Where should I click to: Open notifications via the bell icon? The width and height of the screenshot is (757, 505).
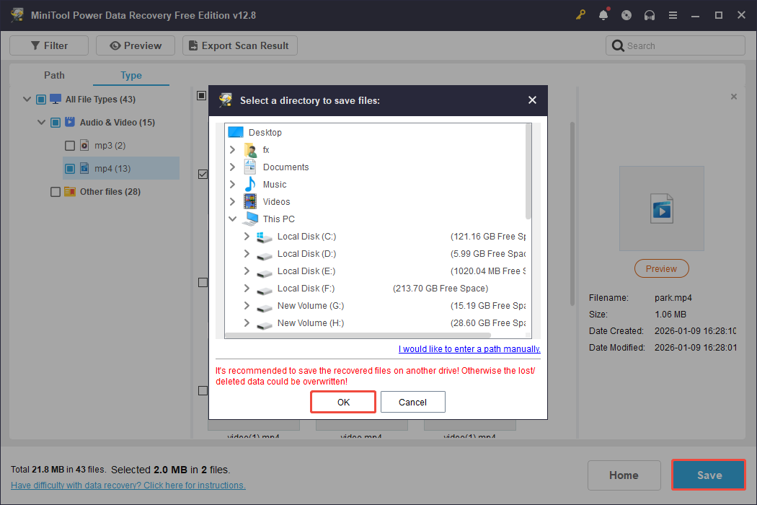coord(603,14)
